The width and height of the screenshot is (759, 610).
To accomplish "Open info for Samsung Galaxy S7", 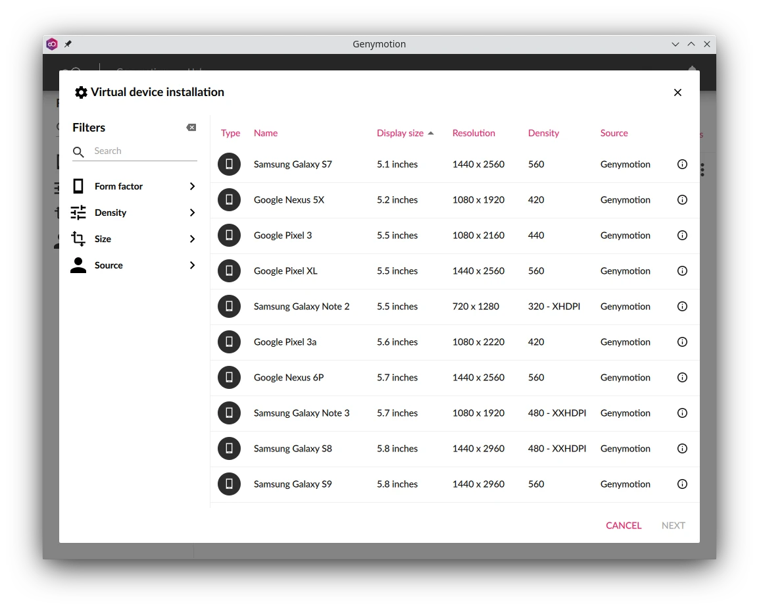I will 682,165.
